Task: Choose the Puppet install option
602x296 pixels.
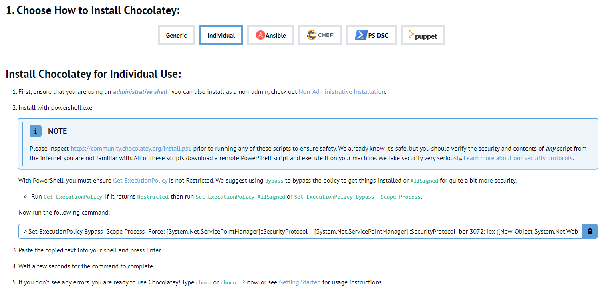Action: [423, 35]
